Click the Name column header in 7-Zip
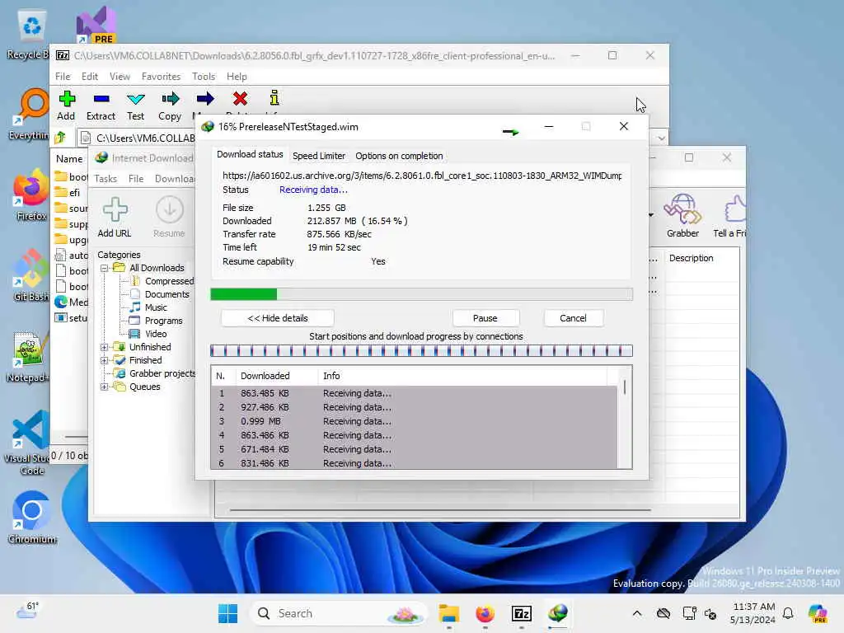Screen dimensions: 844x633 click(x=70, y=159)
